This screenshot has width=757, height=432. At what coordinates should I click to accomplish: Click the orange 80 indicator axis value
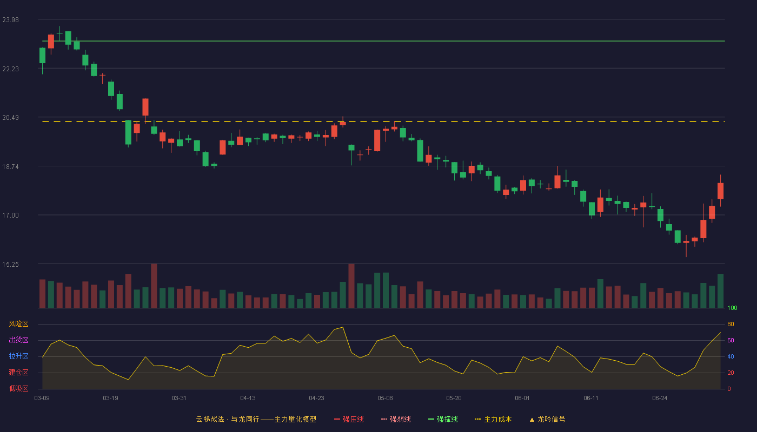(731, 324)
